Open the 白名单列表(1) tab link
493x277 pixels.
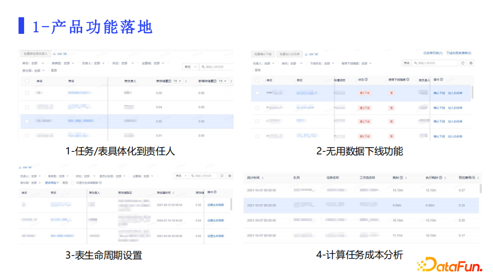click(433, 53)
